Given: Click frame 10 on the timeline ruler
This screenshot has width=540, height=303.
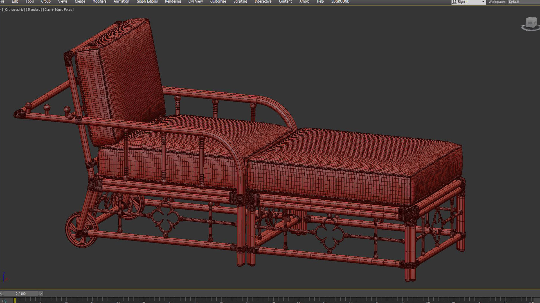Looking at the screenshot, I should pyautogui.click(x=66, y=301).
